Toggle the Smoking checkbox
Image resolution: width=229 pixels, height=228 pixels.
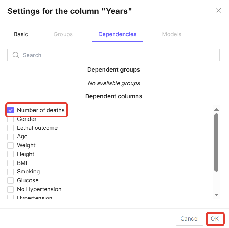(x=11, y=172)
